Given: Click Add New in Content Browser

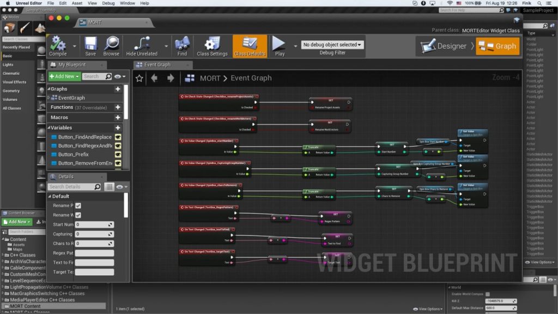Looking at the screenshot, I should tap(17, 222).
